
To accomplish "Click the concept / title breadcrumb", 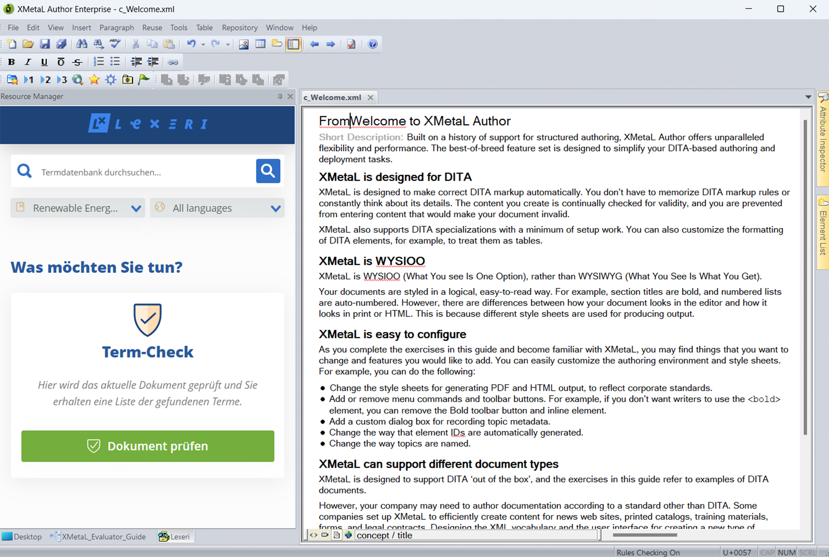I will pyautogui.click(x=384, y=535).
